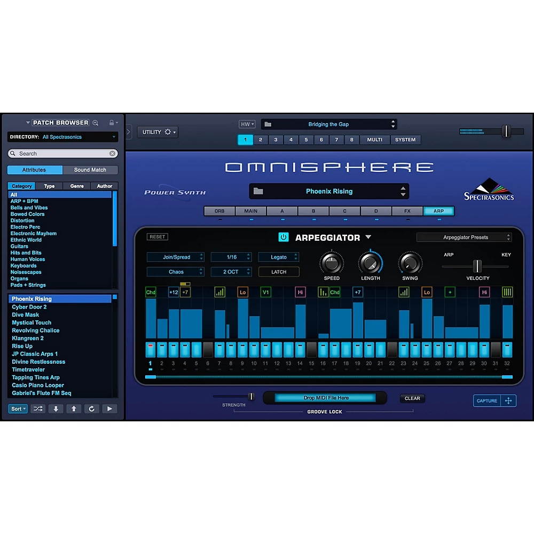534x534 pixels.
Task: Select the Genre tab in the browser
Action: click(x=76, y=186)
